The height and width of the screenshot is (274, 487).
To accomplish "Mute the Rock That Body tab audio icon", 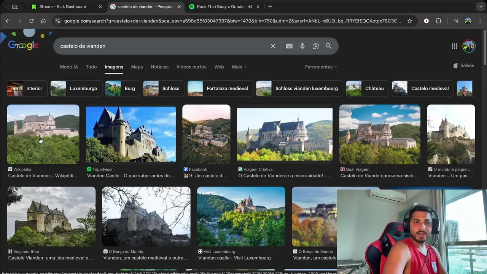I will 250,6.
